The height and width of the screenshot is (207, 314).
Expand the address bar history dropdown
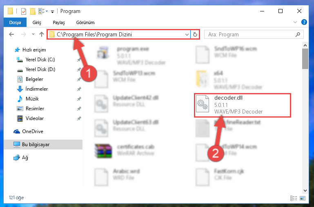tap(187, 34)
